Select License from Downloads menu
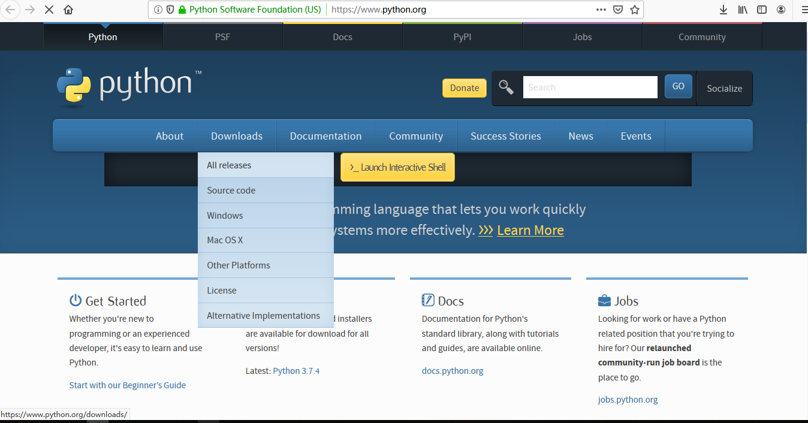Image resolution: width=808 pixels, height=423 pixels. 266,291
